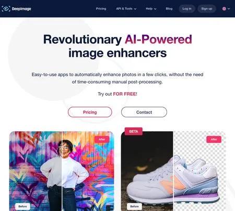Click the graffiti photo comparison divider

pos(62,171)
